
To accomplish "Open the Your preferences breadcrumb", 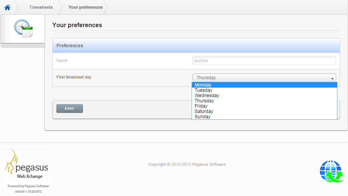I will click(x=86, y=7).
